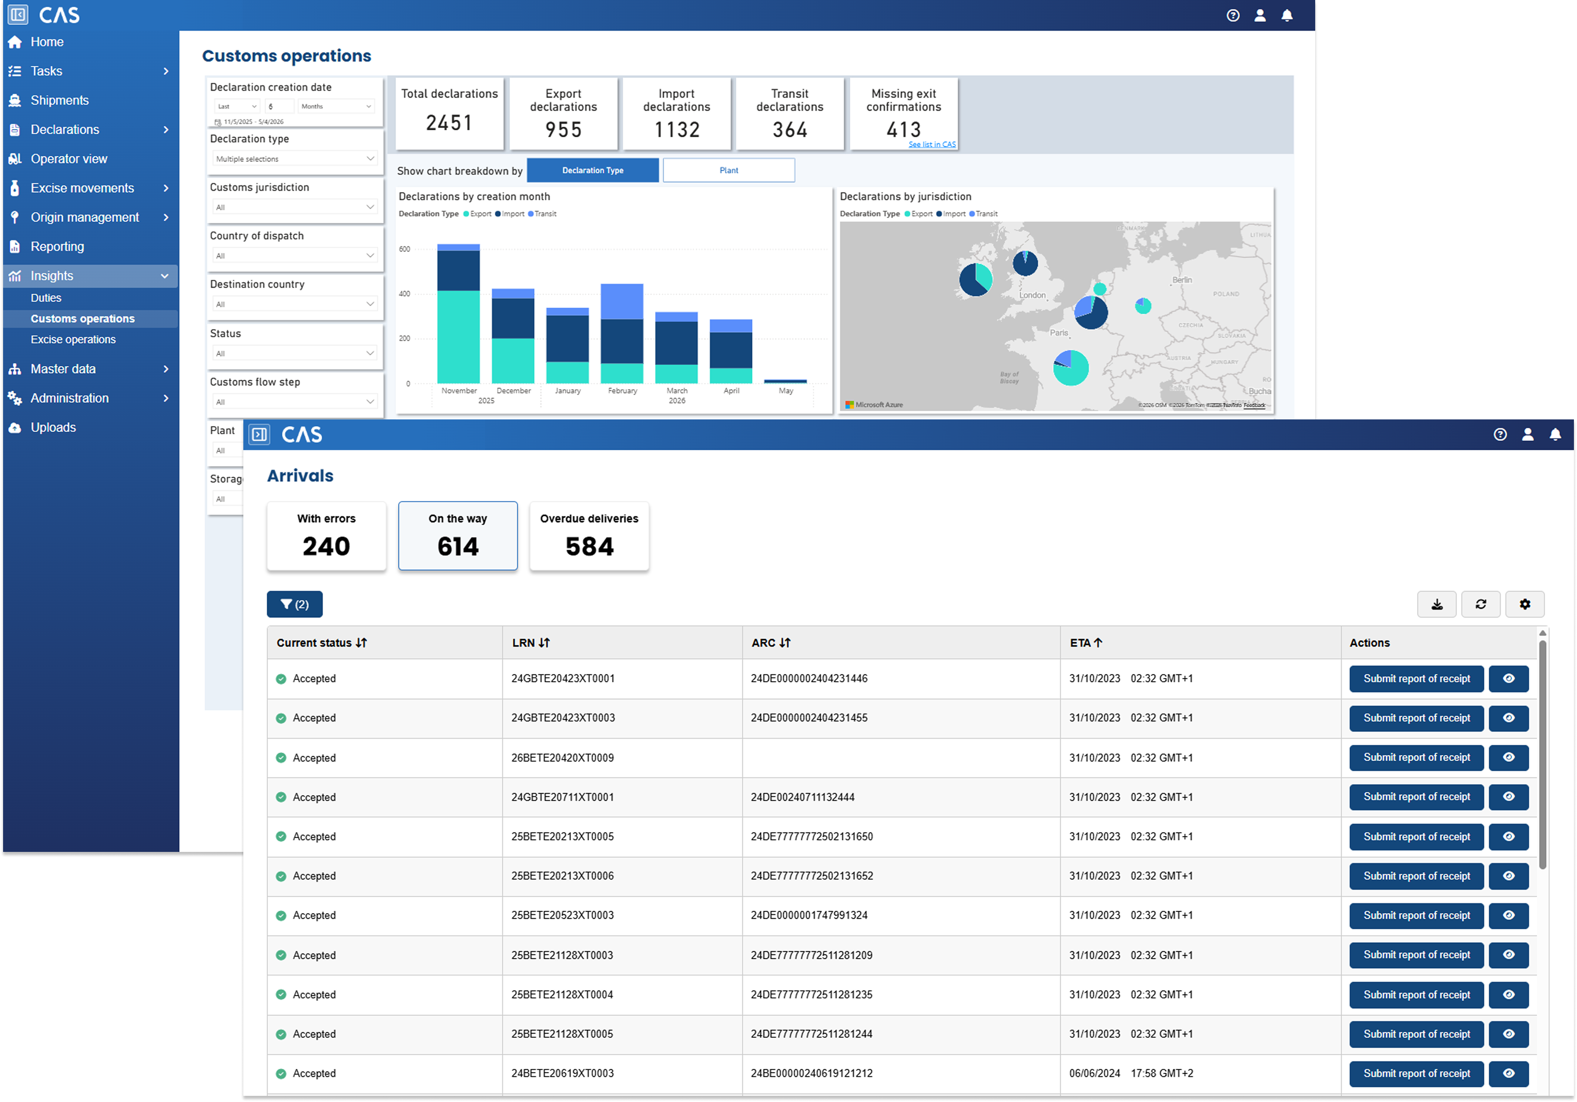
Task: Select the Overdue deliveries card
Action: point(589,536)
